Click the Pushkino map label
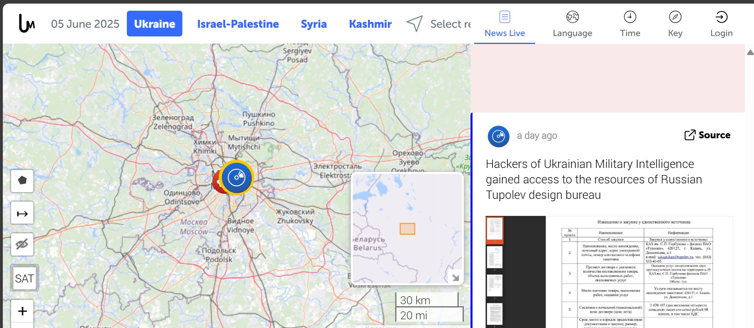Viewport: 754px width, 328px height. (259, 119)
